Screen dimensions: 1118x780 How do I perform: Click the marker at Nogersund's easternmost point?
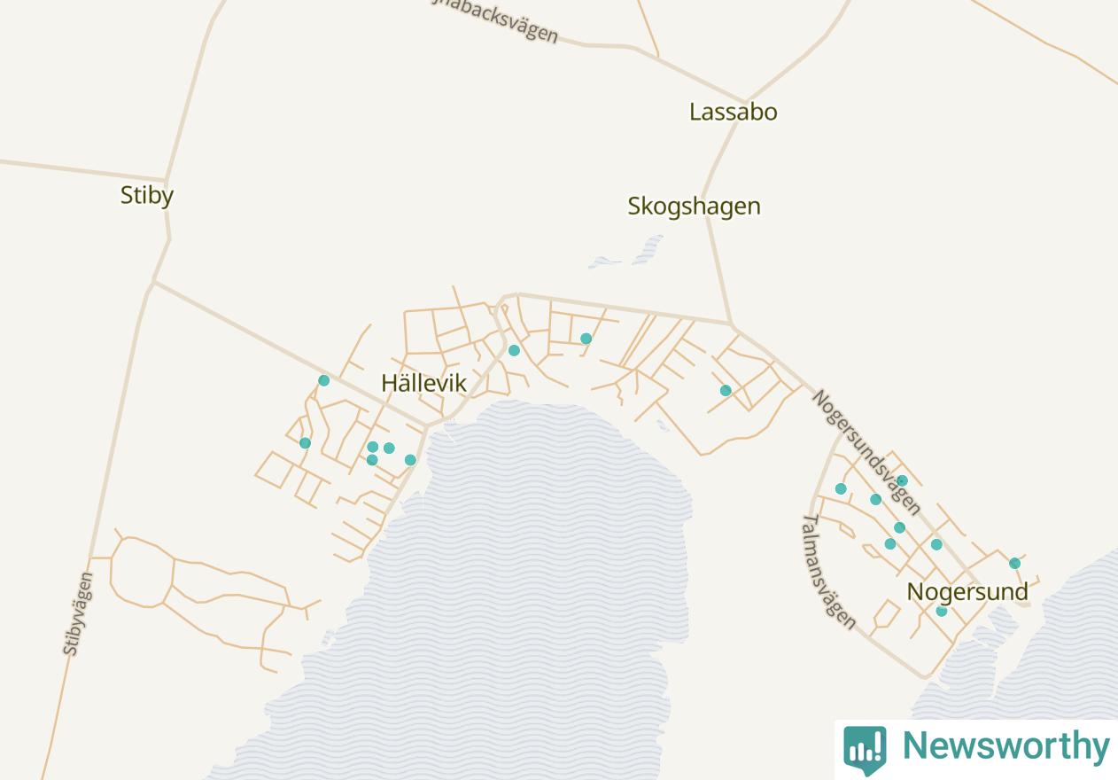(1015, 564)
